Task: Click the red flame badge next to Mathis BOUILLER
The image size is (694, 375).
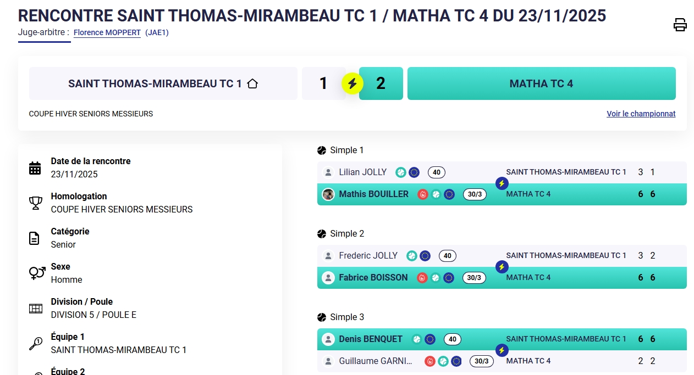Action: (423, 194)
